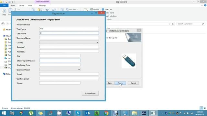The width and height of the screenshot is (207, 116).
Task: Click the Copy icon in Explorer ribbon
Action: [4, 11]
